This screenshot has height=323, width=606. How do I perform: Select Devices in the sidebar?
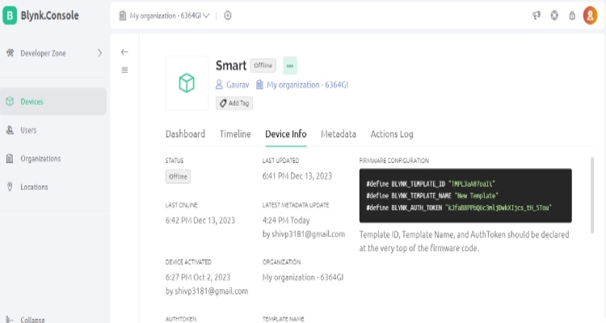coord(53,101)
